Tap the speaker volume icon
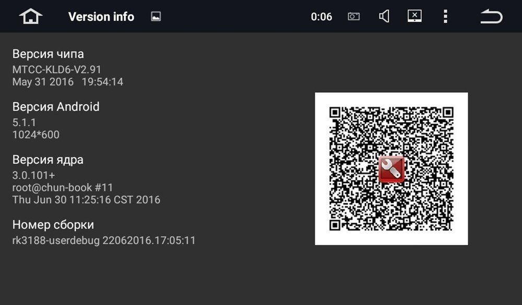Image resolution: width=522 pixels, height=305 pixels. point(384,16)
